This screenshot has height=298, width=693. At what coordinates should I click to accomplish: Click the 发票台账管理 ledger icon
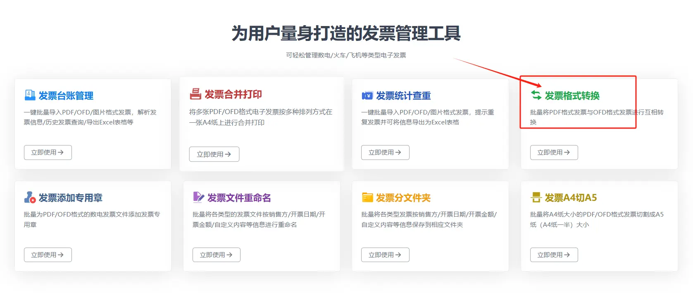(30, 95)
